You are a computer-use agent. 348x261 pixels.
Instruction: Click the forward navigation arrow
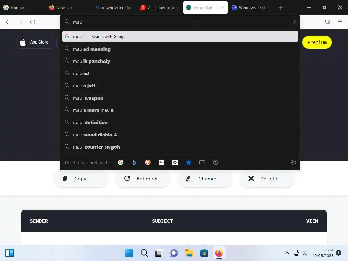pos(20,22)
